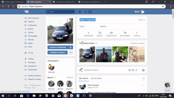This screenshot has width=174, height=98.
Task: Click the ENG language indicator in the tray
Action: tap(157, 96)
